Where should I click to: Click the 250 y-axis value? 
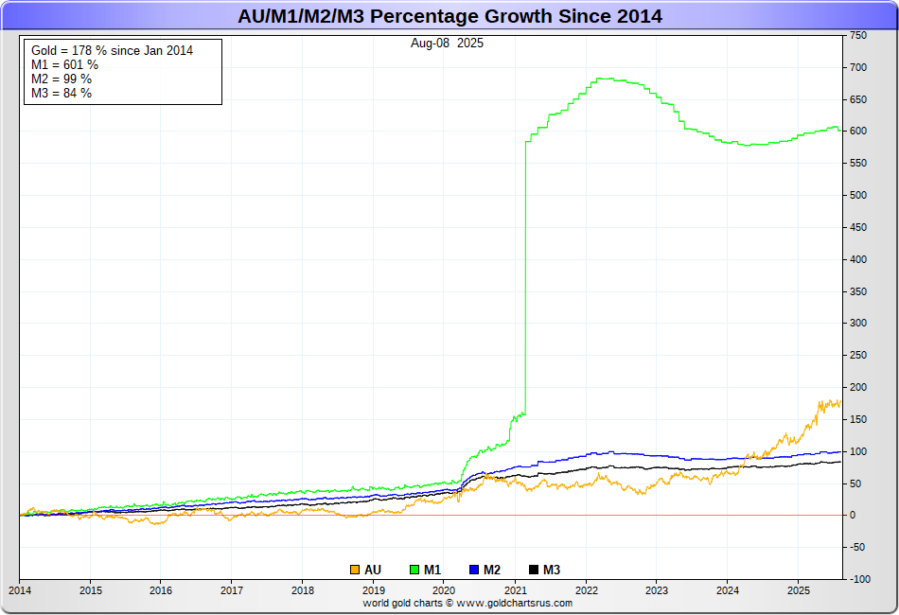coord(858,356)
